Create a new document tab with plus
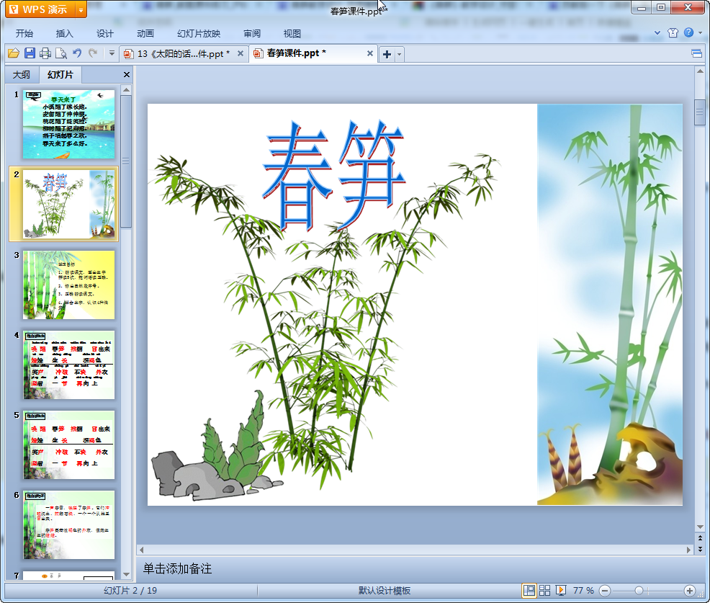This screenshot has width=710, height=603. click(387, 54)
